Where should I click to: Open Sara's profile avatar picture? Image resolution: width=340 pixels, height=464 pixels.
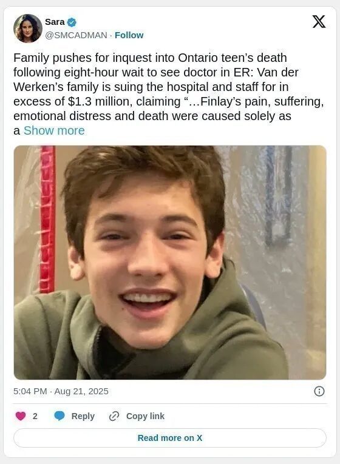click(27, 28)
